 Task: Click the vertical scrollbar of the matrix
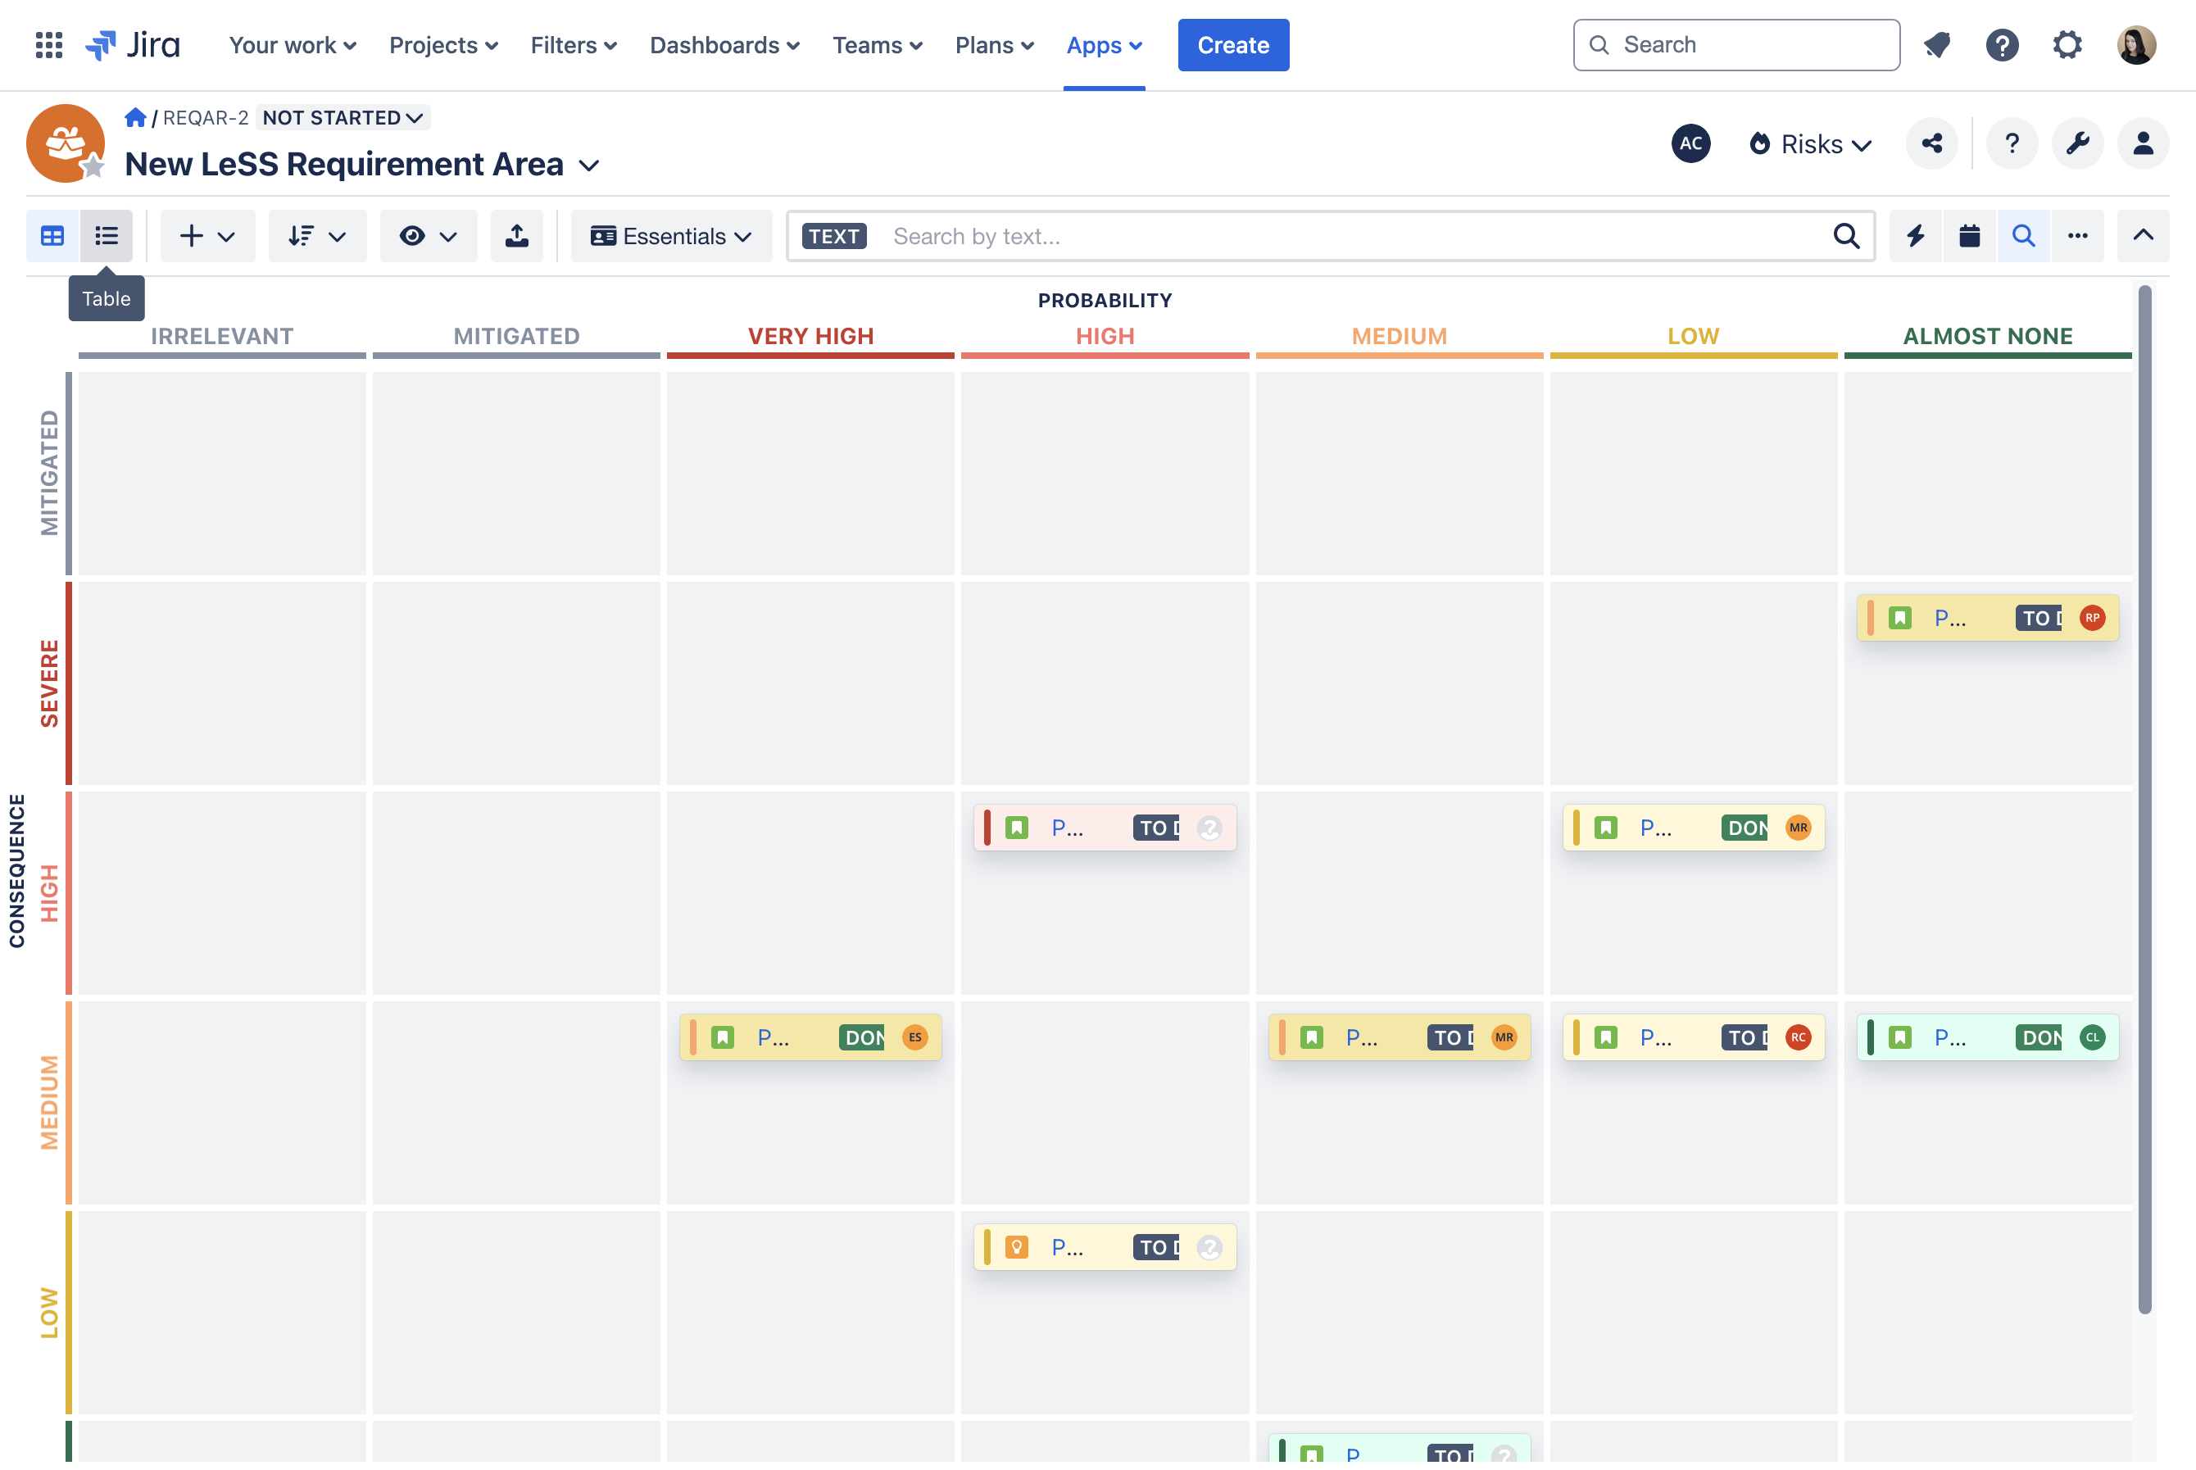[2144, 799]
